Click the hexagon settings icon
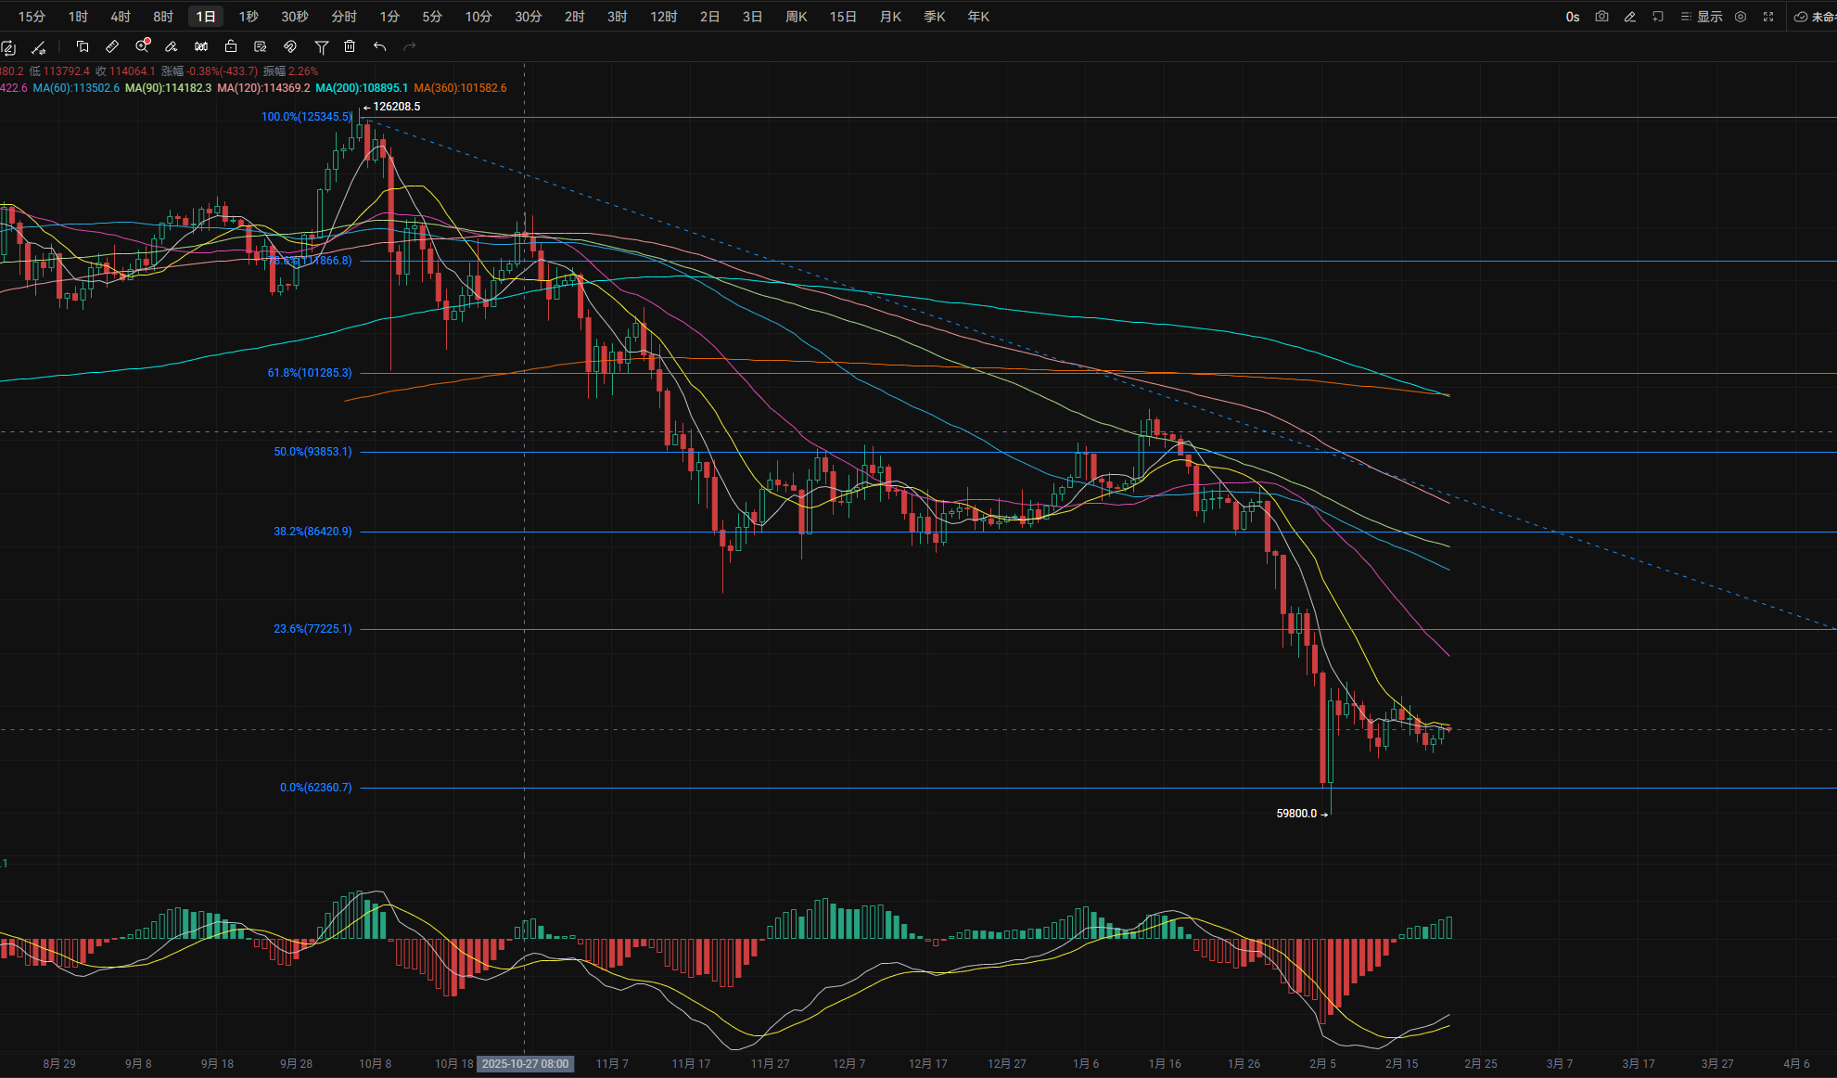 click(x=1741, y=17)
